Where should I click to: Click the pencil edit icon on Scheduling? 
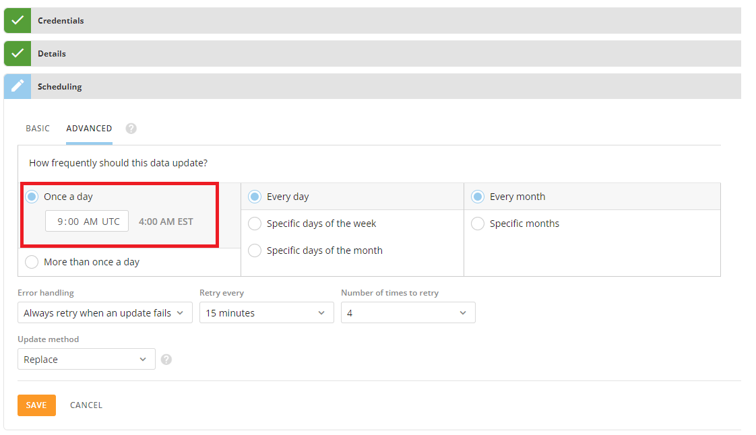pyautogui.click(x=17, y=86)
